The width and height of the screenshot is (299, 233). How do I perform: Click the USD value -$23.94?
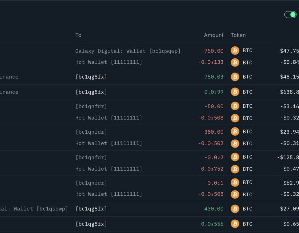click(x=288, y=132)
